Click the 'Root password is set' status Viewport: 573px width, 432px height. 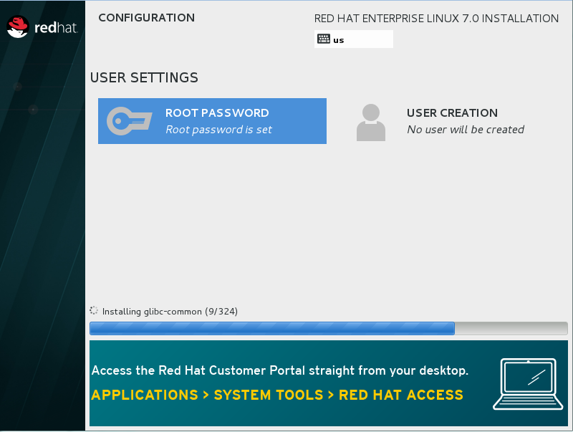click(x=218, y=130)
